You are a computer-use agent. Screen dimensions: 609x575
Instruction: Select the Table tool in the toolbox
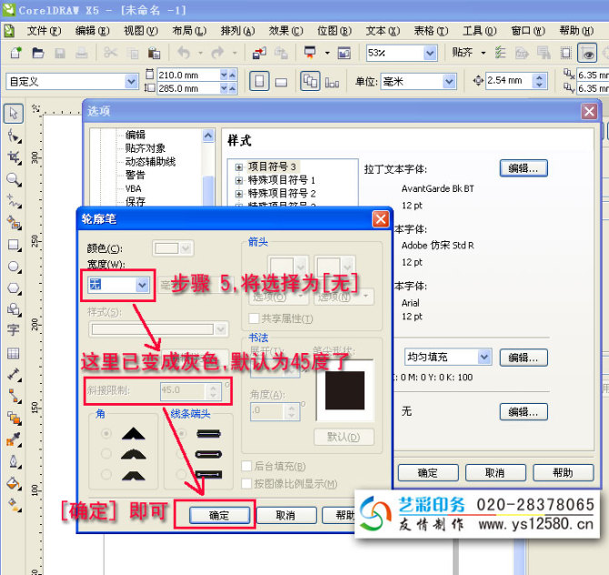[x=14, y=352]
